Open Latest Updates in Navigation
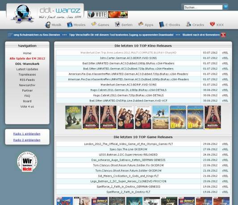The image size is (238, 205). coord(27,69)
